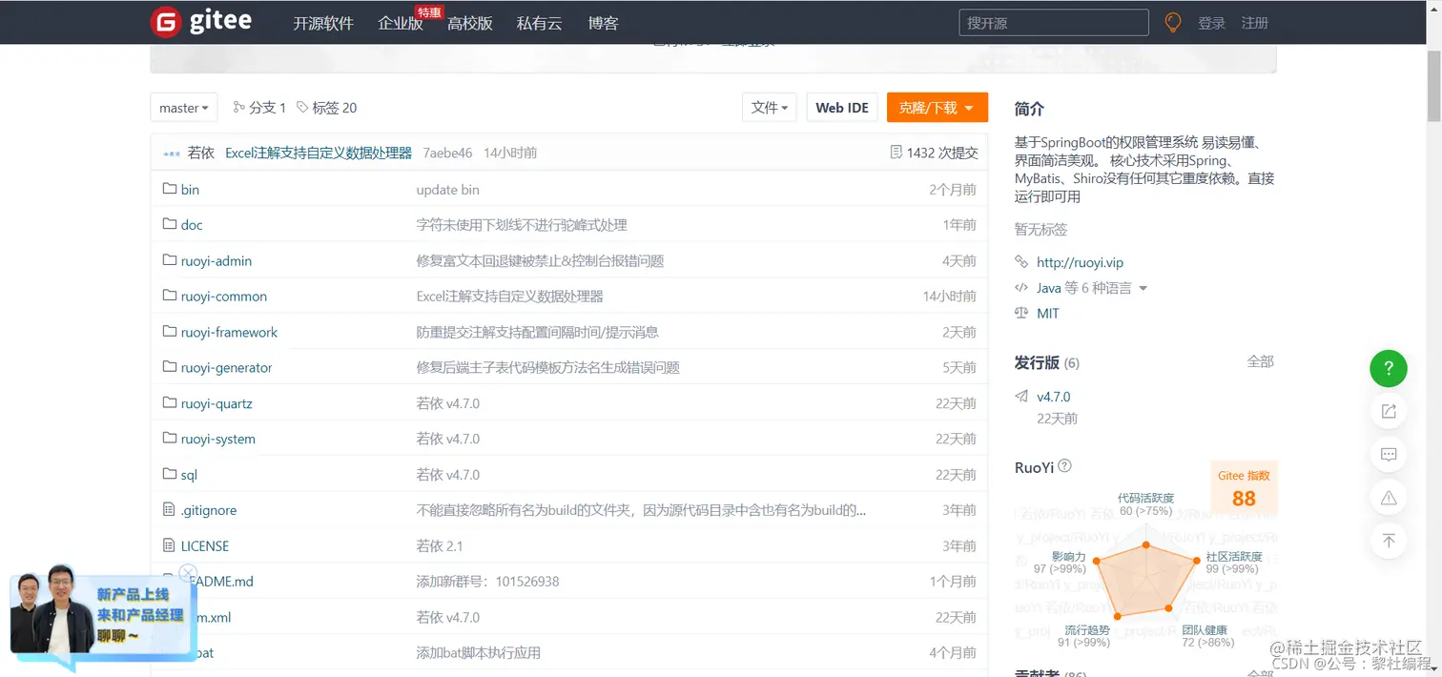
Task: Open the green help question button
Action: [x=1389, y=367]
